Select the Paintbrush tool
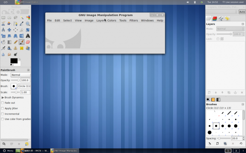The height and width of the screenshot is (153, 246). [21, 42]
